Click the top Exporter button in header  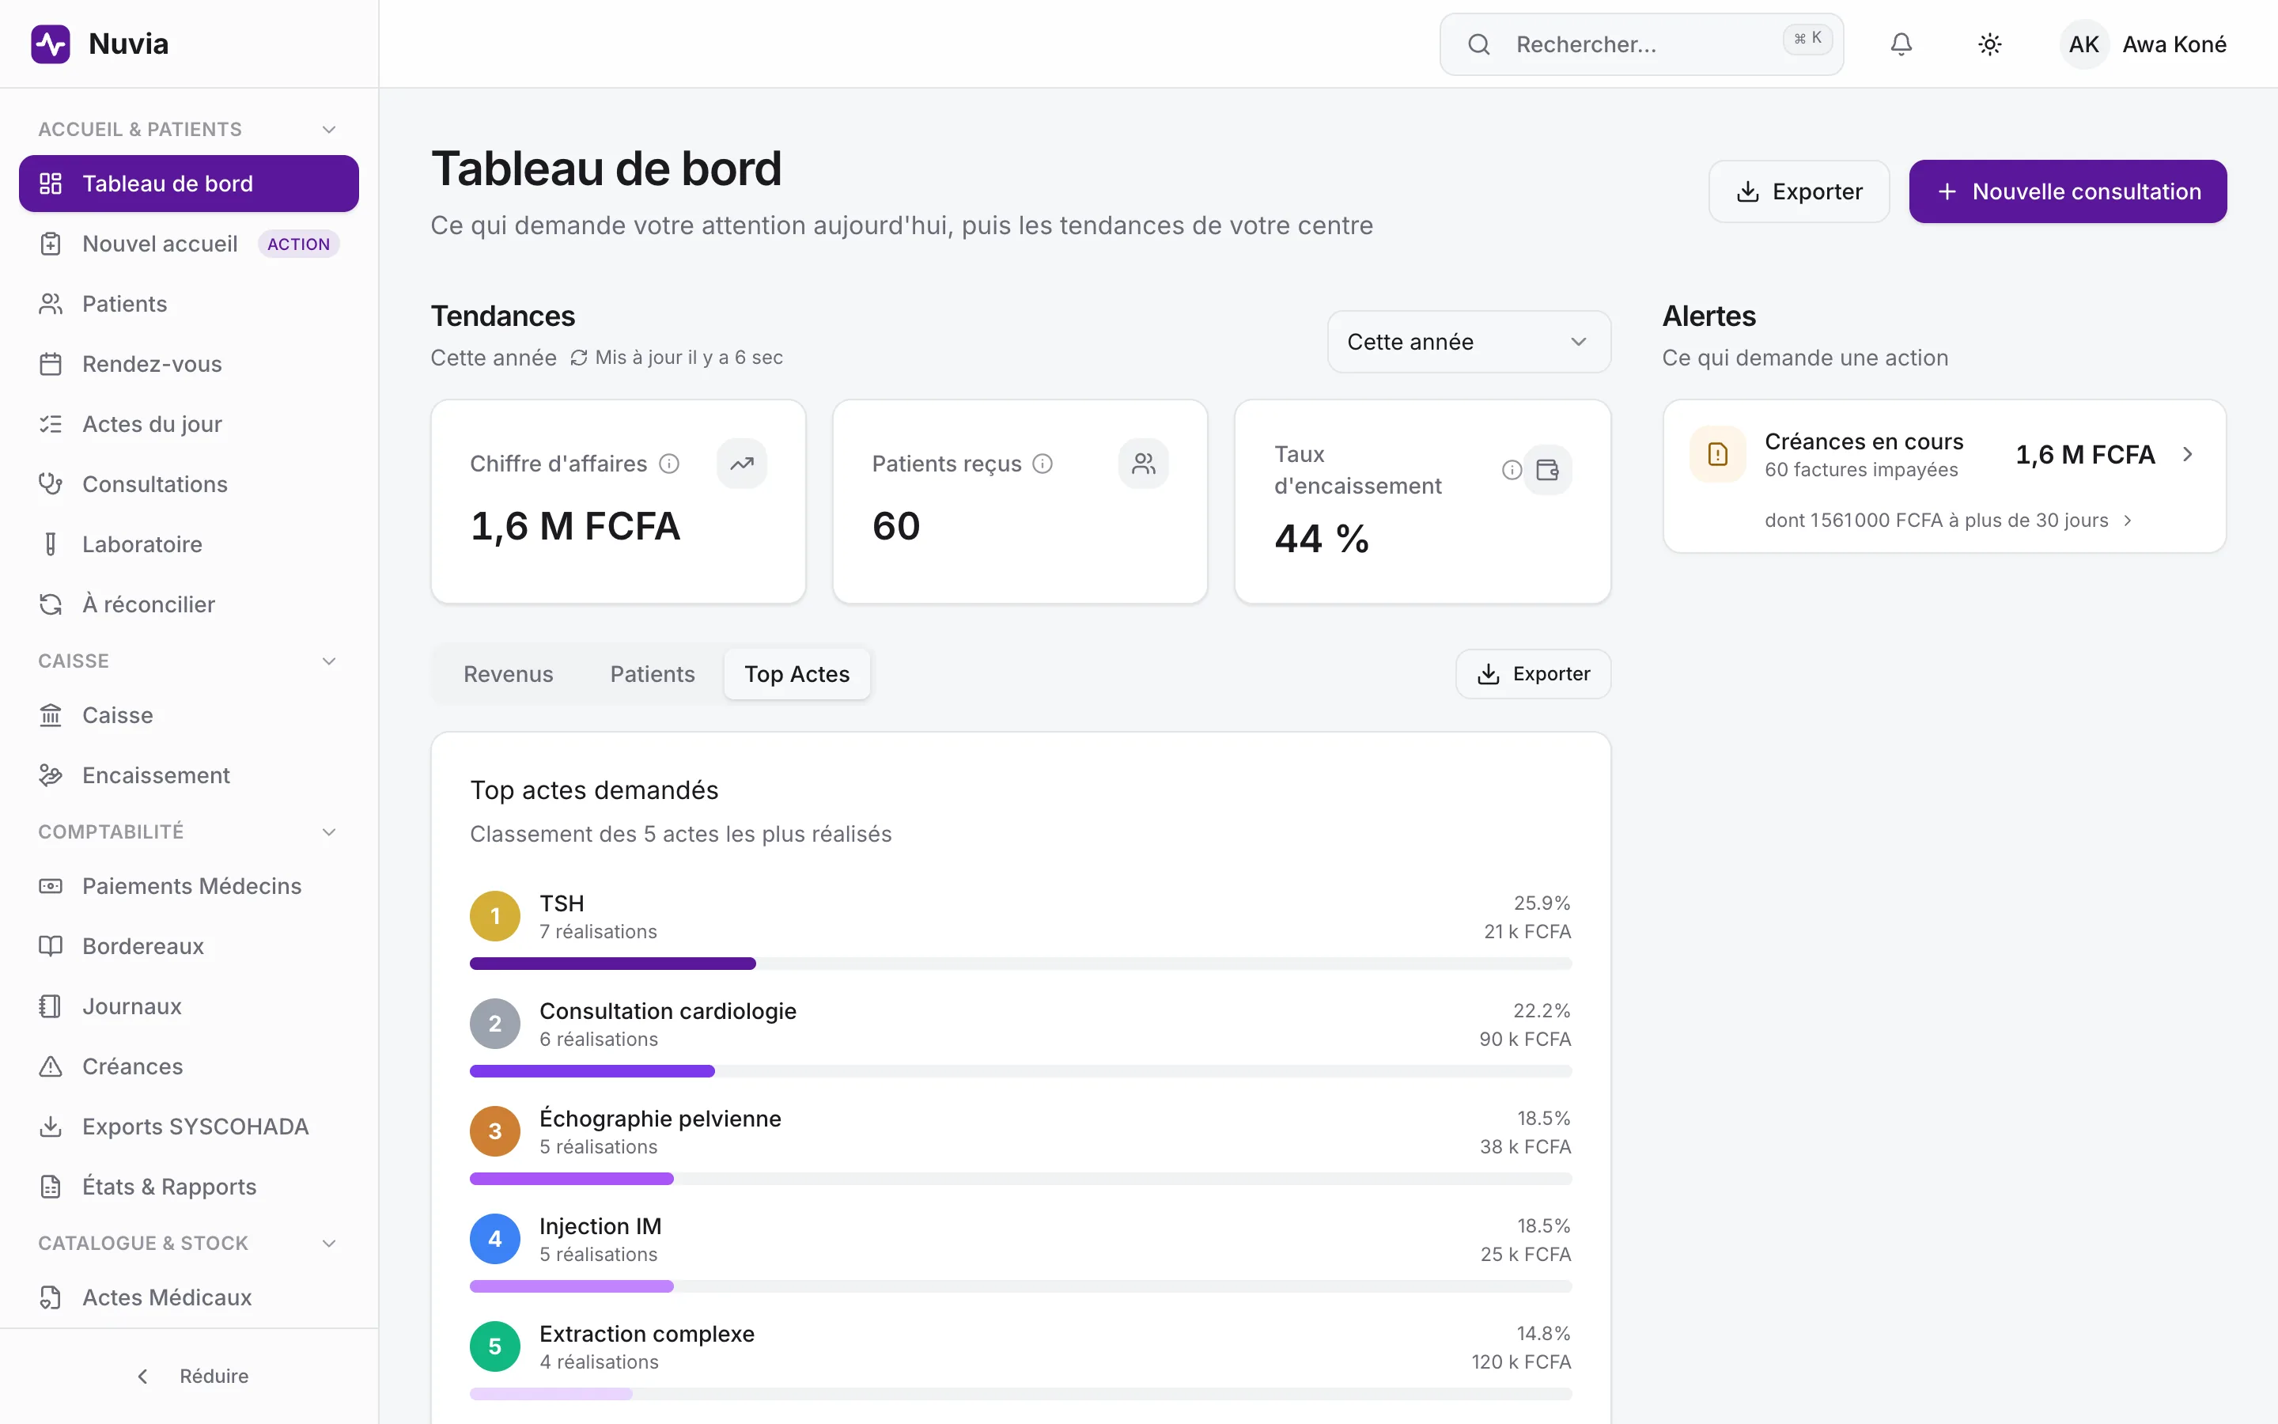click(x=1799, y=191)
